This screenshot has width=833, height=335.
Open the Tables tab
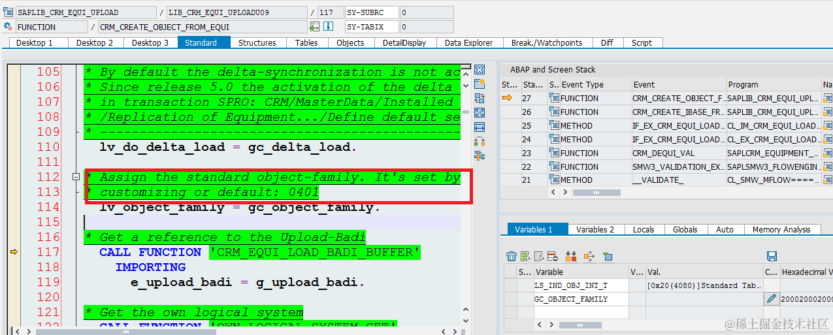[x=306, y=42]
